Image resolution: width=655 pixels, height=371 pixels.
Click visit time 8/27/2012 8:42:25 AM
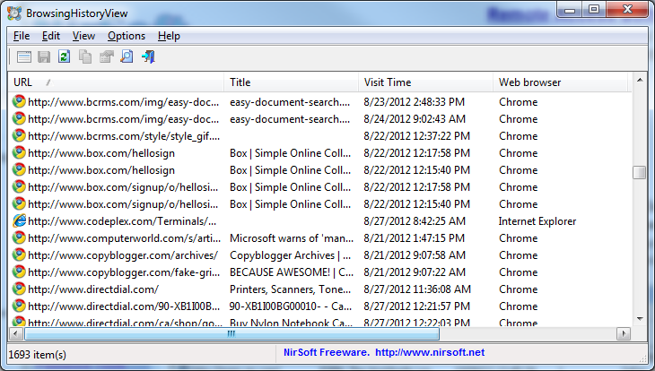(415, 221)
